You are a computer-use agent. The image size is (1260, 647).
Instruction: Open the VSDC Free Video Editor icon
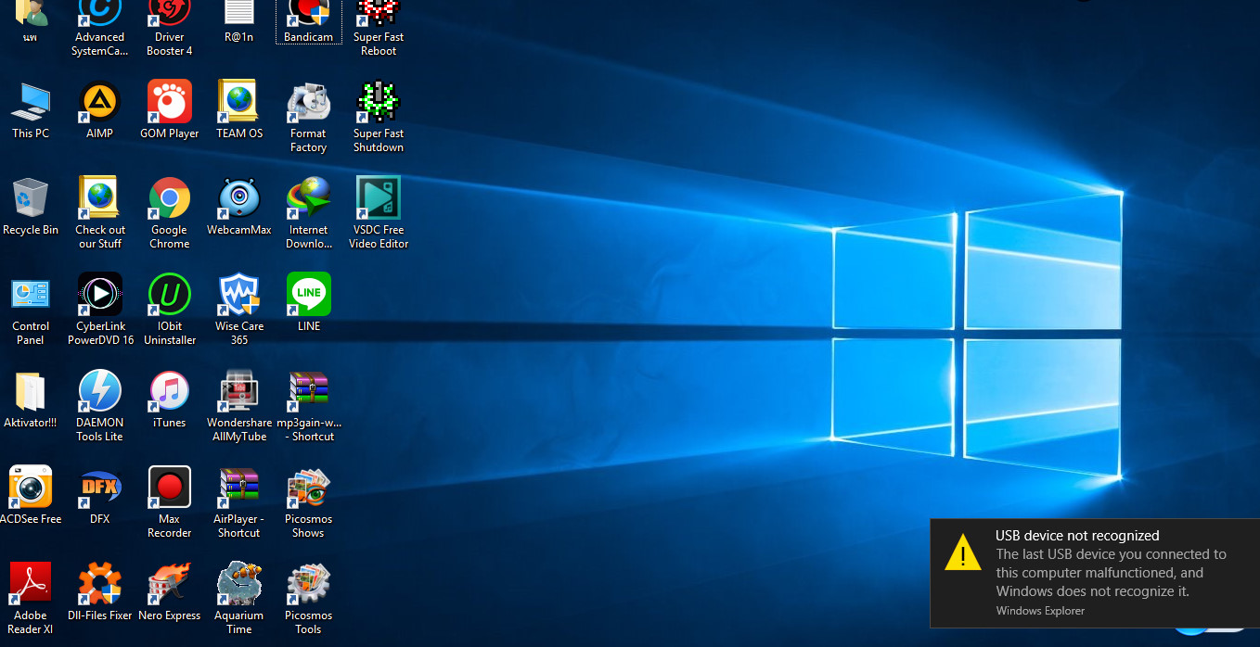(x=379, y=198)
